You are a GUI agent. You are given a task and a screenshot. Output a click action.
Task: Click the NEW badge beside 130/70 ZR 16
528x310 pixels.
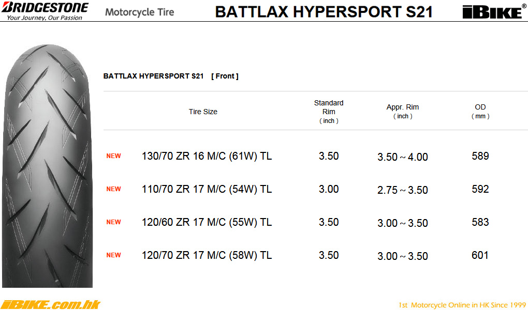[x=113, y=156]
